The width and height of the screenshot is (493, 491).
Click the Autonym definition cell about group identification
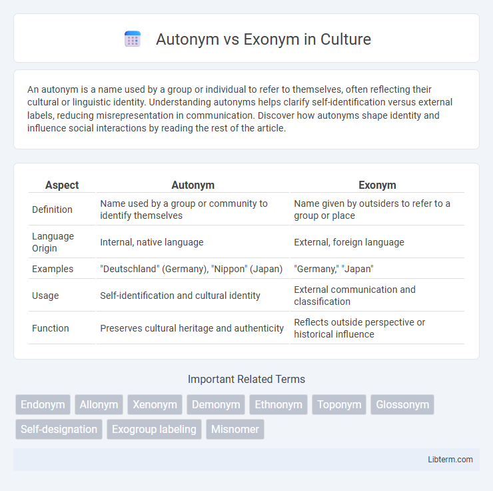193,209
